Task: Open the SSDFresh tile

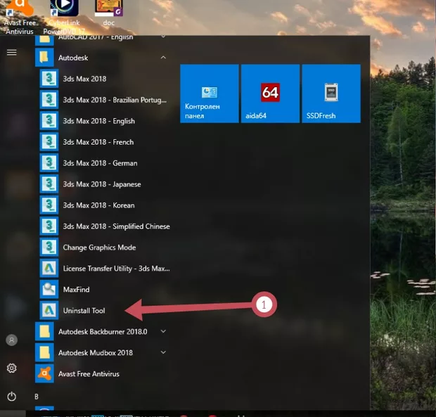Action: coord(331,94)
